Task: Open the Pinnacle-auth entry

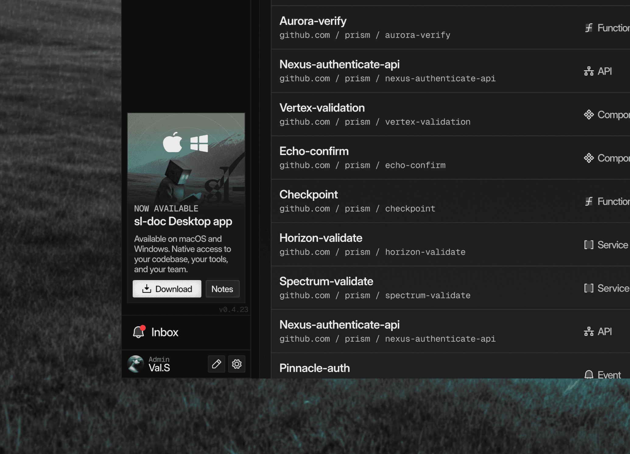Action: coord(315,368)
